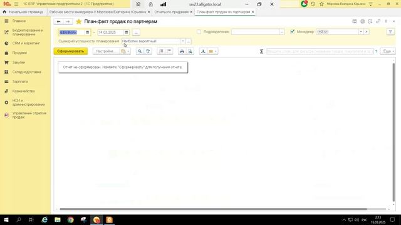
Task: Open the Подразделение selection ellipsis button
Action: (x=281, y=32)
